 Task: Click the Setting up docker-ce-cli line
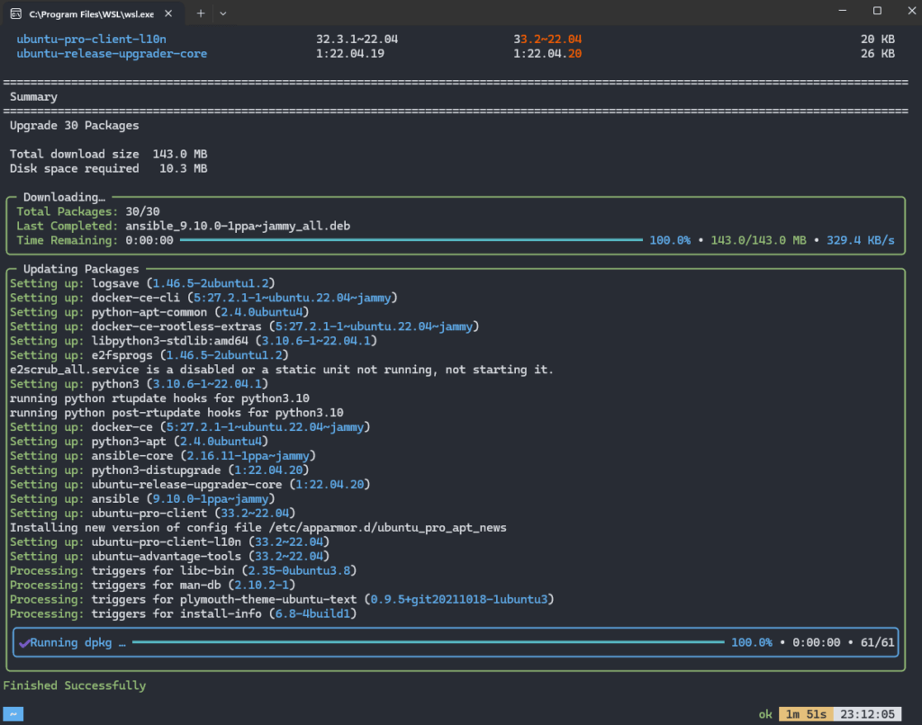point(203,298)
